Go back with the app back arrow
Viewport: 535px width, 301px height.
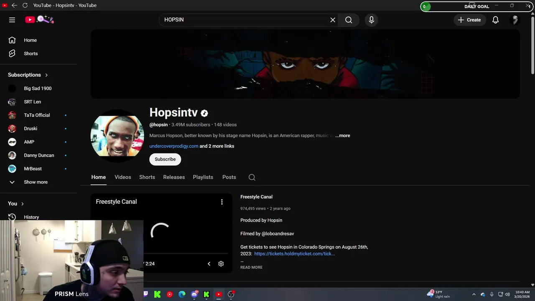coord(14,5)
